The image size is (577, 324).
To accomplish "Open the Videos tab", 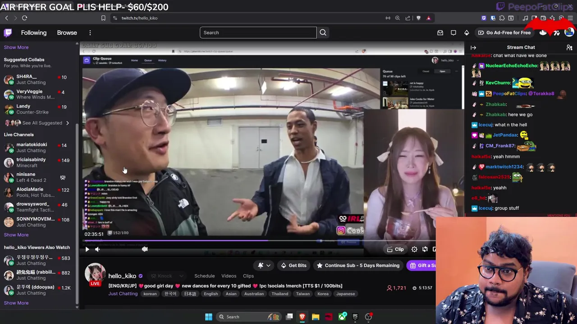I will point(229,276).
